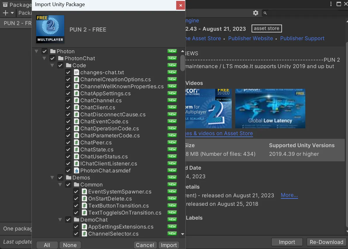The width and height of the screenshot is (348, 249).
Task: Click the IChatClientListener.cs script icon
Action: tap(76, 164)
